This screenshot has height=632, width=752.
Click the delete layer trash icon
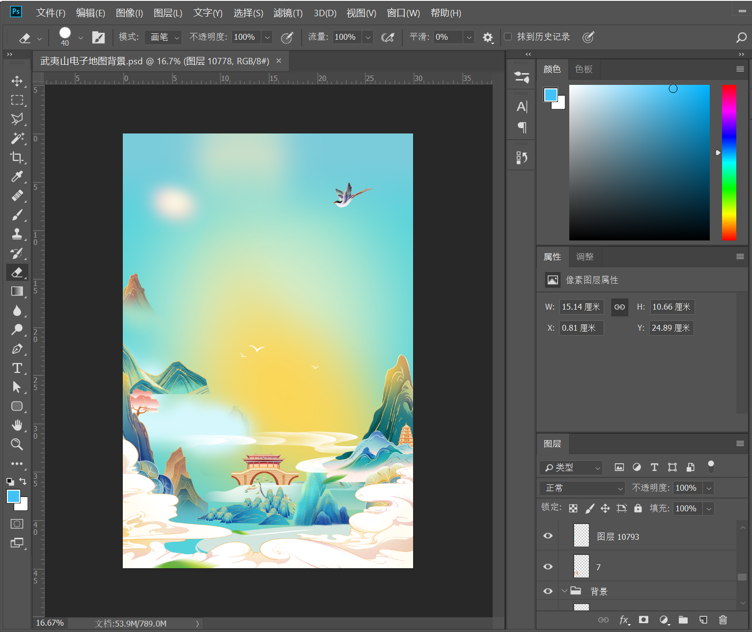[x=723, y=620]
